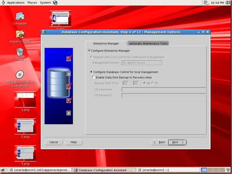Click the topmost red-checked box on the database graphic
232x174 pixels.
(x=68, y=59)
